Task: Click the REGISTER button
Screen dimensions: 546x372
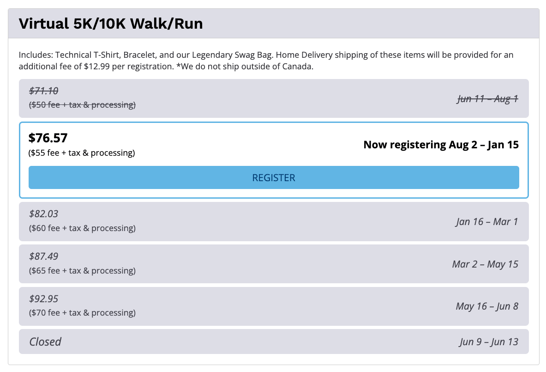Action: pos(274,177)
